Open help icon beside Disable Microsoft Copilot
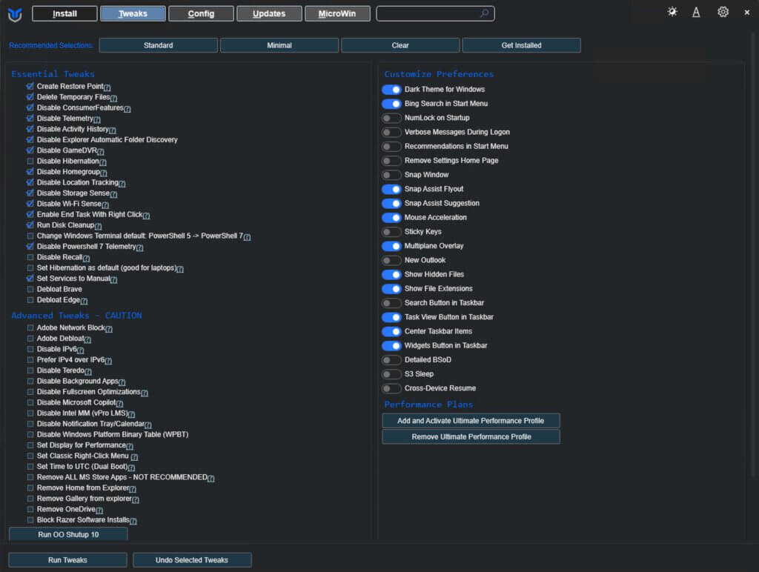The height and width of the screenshot is (572, 759). [119, 404]
